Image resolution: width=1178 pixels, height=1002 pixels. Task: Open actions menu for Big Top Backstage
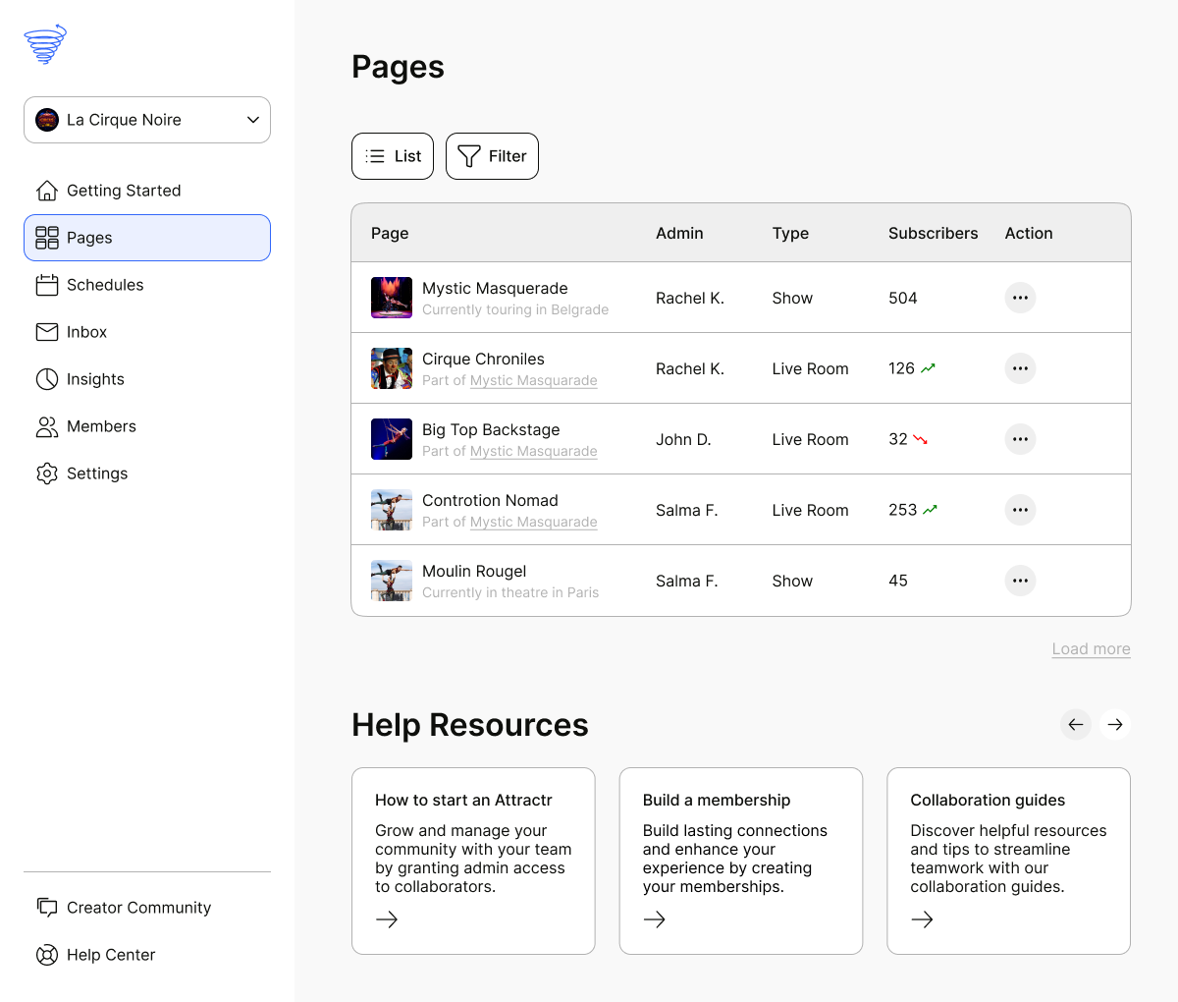(x=1020, y=439)
